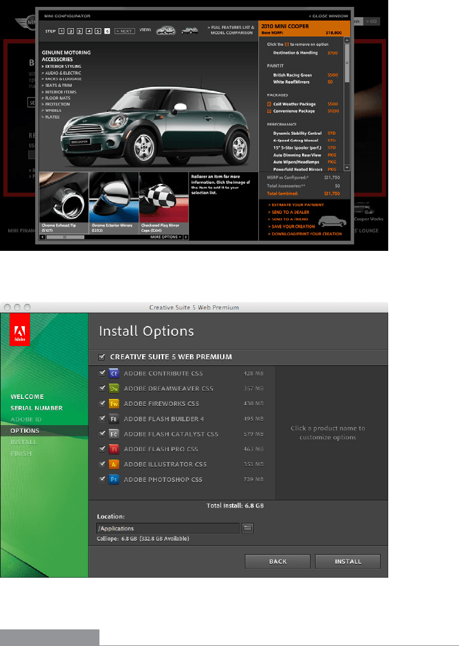Click the options list vertical scrollbar thumb
The height and width of the screenshot is (646, 459).
coord(347,63)
